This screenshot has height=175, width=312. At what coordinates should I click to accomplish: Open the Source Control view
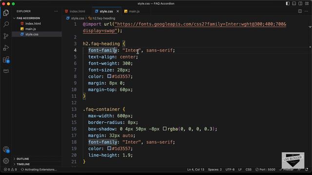[6, 36]
